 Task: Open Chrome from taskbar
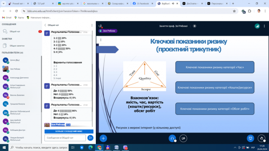pos(99,147)
